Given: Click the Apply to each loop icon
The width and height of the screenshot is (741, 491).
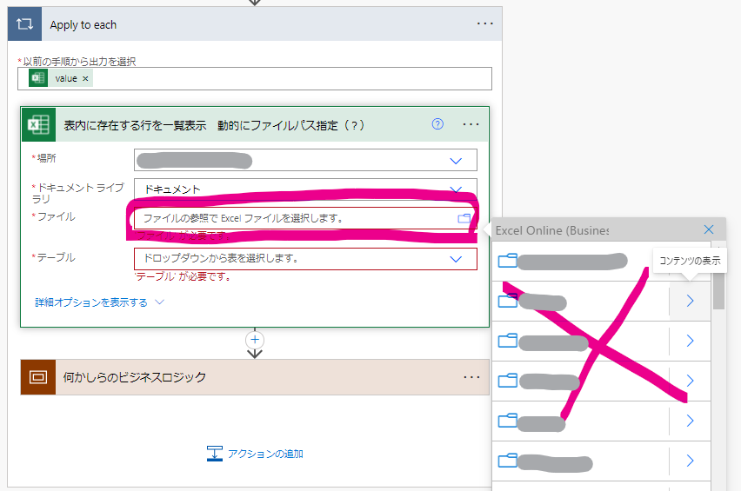Looking at the screenshot, I should (24, 24).
